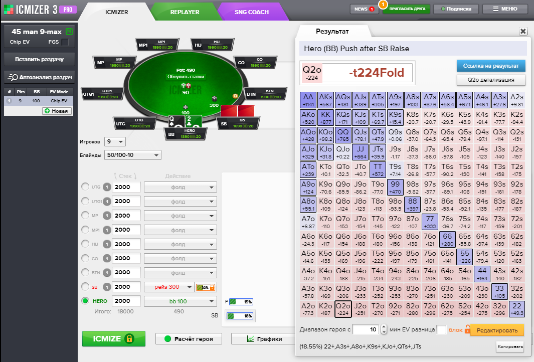The height and width of the screenshot is (362, 534).
Task: Open the Блайнды 50/100-10 dropdown
Action: coord(133,155)
